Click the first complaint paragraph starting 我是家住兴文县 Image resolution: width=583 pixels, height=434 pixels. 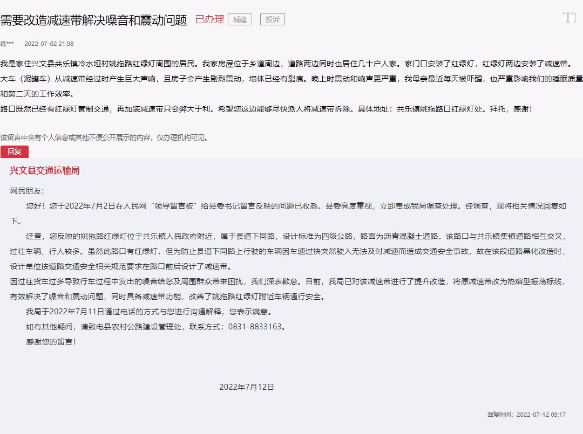click(x=291, y=64)
